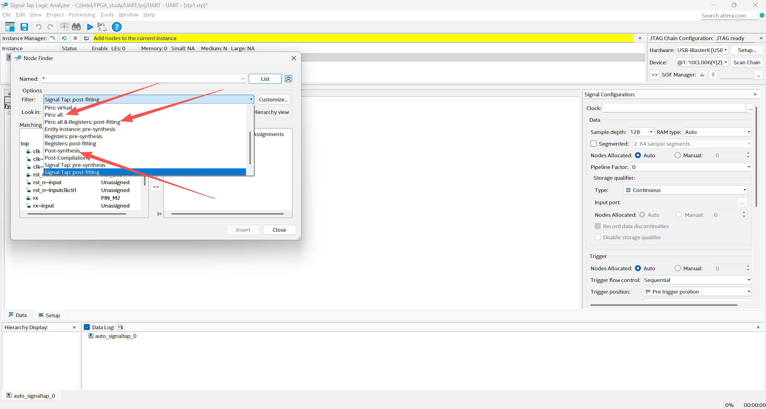Choose 'Post-synthesis' from filter list
The height and width of the screenshot is (409, 766).
pos(145,151)
